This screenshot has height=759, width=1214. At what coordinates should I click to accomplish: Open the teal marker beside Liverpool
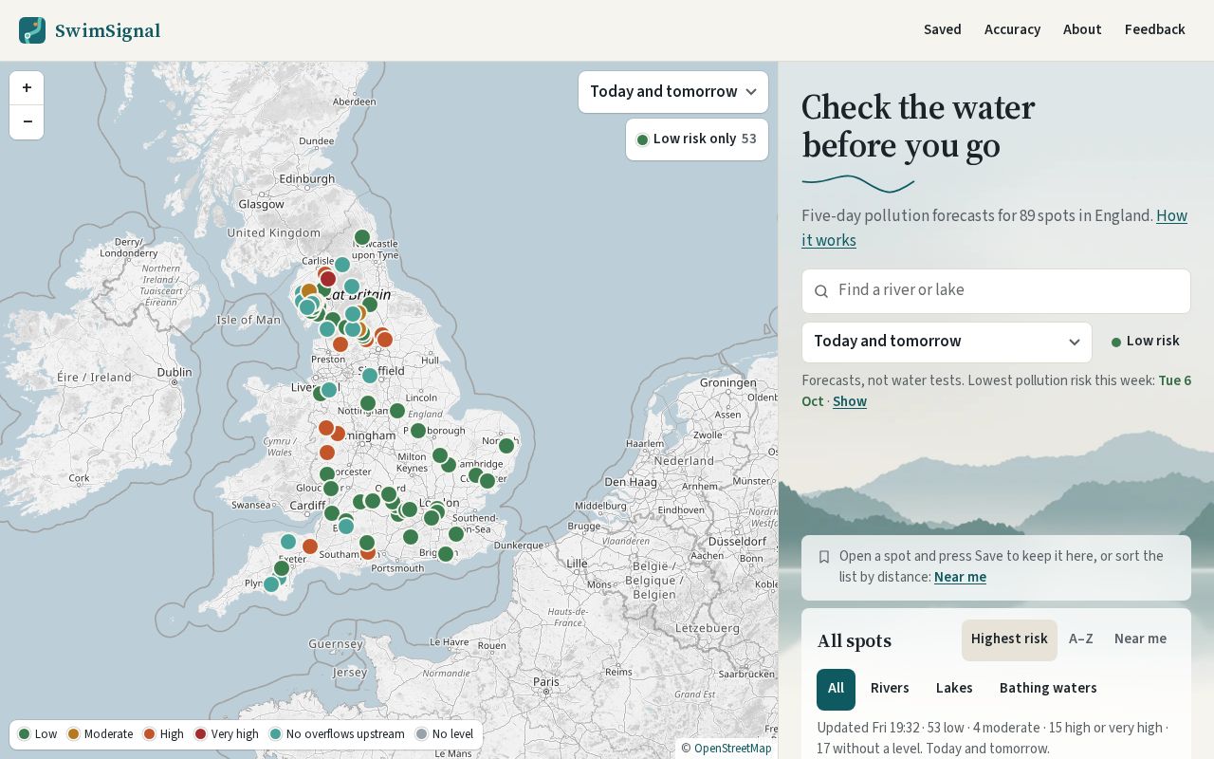point(329,390)
